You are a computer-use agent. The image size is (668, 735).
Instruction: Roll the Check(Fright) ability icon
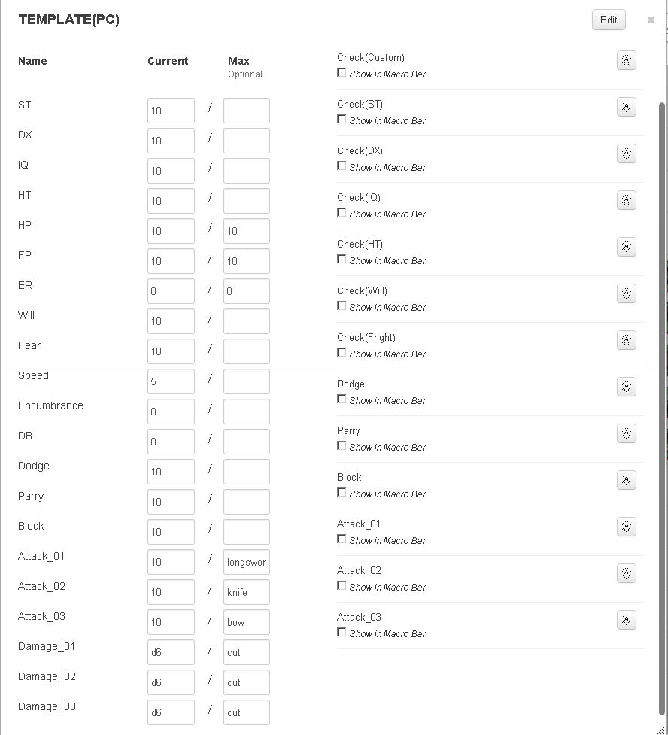[x=626, y=341]
